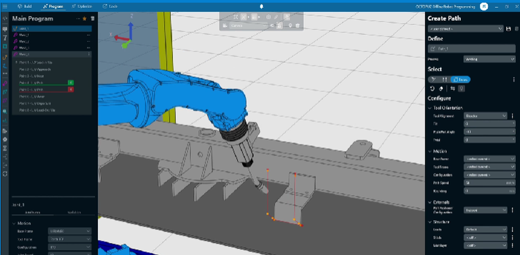
Task: Click the magenta weld icon in left sidebar
Action: tap(5, 83)
